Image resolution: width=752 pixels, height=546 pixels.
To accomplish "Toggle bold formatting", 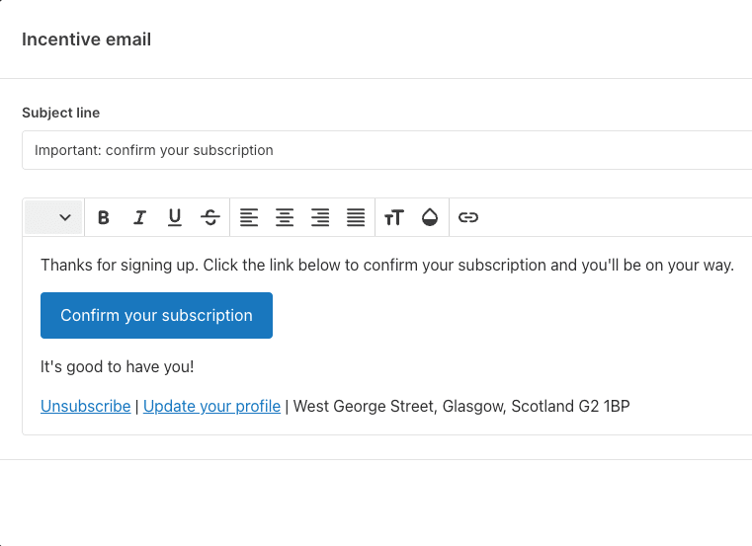I will tap(103, 217).
